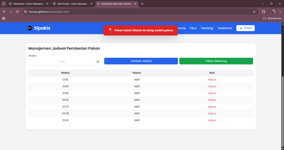Go back with browser back arrow
Viewport: 284px width, 150px height.
click(x=4, y=12)
